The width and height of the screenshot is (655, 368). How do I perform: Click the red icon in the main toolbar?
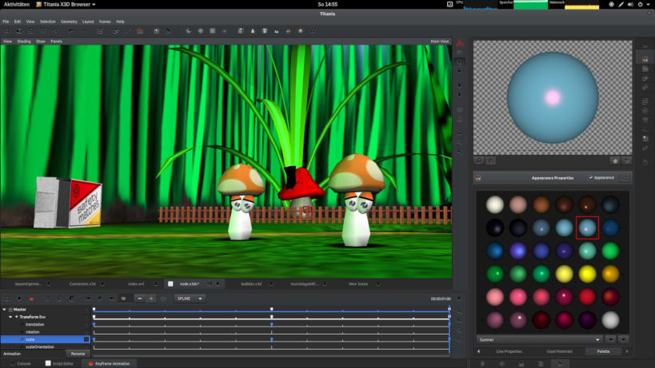139,31
